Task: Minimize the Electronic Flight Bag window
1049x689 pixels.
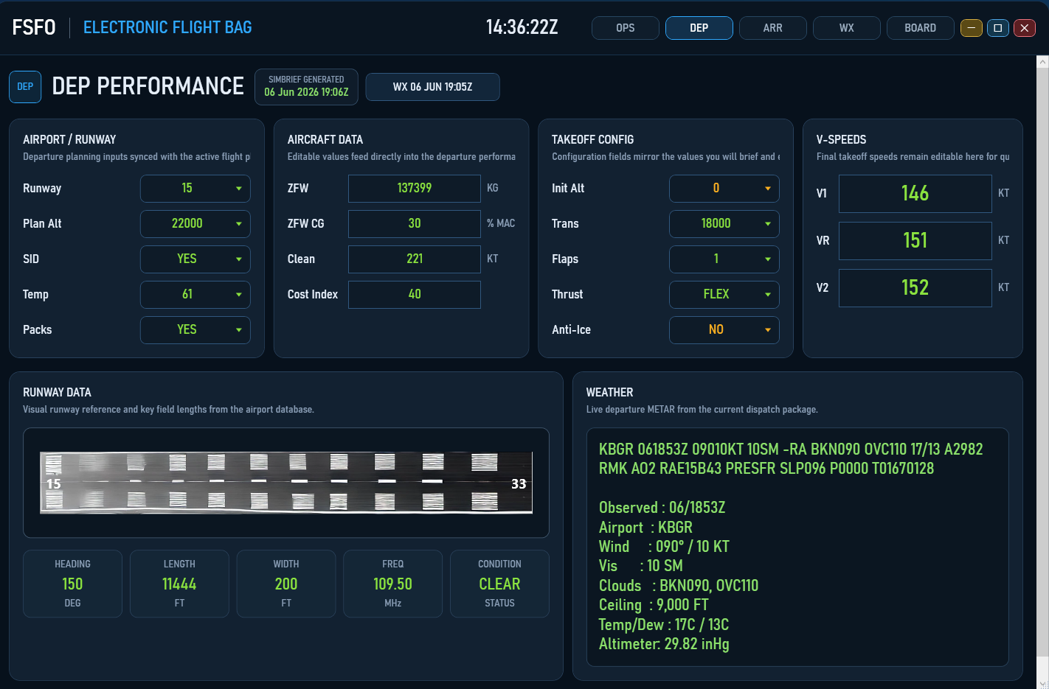Action: point(971,28)
